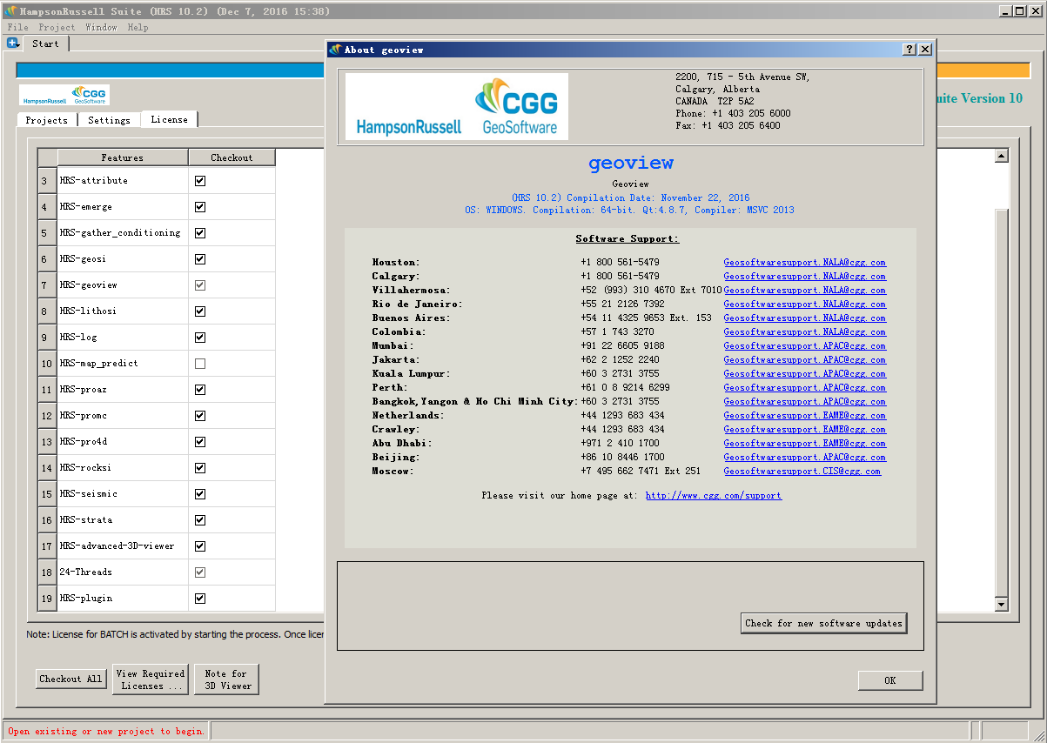Open the Moscow CIS support email link
The height and width of the screenshot is (743, 1047).
(802, 472)
